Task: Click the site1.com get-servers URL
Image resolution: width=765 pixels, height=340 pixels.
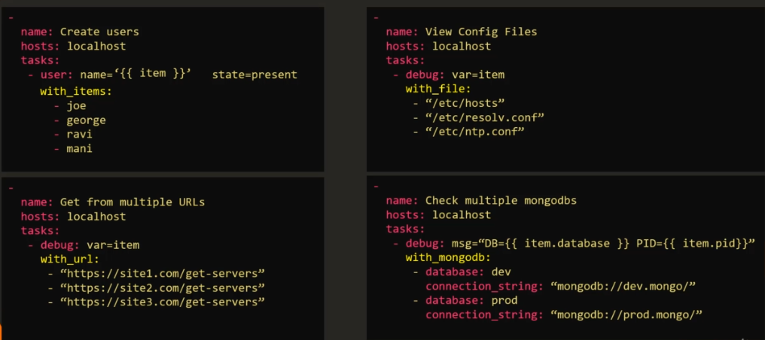Action: tap(163, 273)
